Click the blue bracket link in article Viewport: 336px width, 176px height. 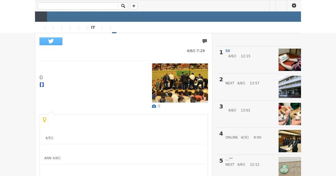42,85
